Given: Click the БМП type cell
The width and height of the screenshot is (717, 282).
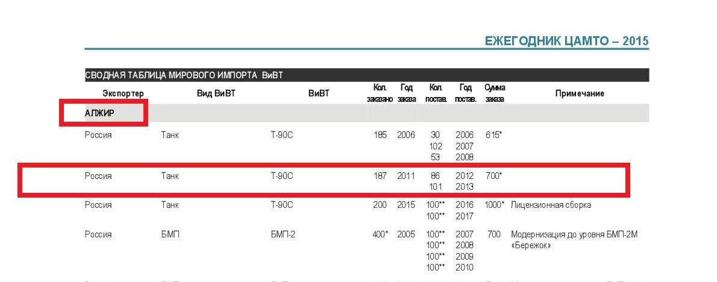Looking at the screenshot, I should click(x=169, y=234).
